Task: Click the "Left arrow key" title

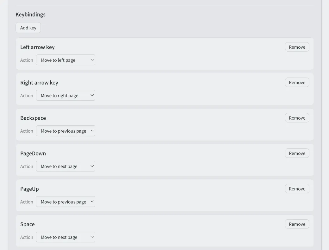Action: (37, 47)
